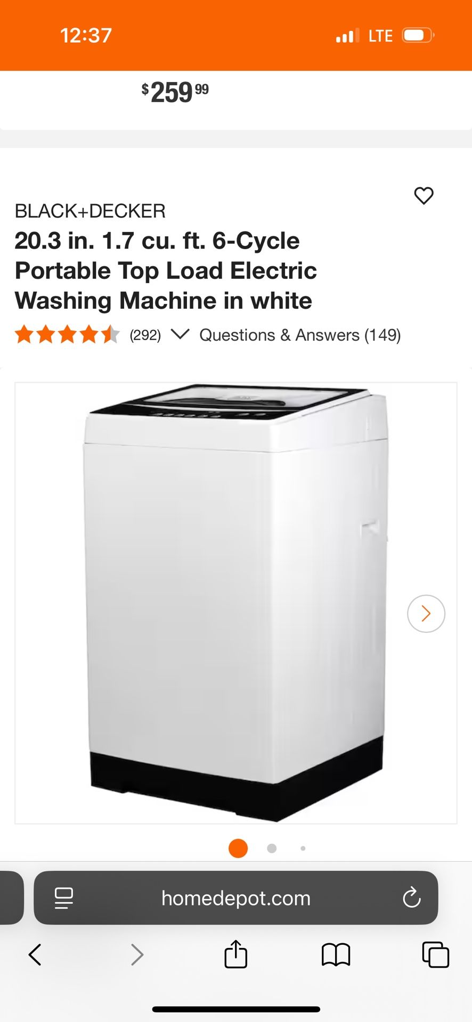Screen dimensions: 472x1022
Task: Tap the washing machine product image
Action: tap(235, 603)
